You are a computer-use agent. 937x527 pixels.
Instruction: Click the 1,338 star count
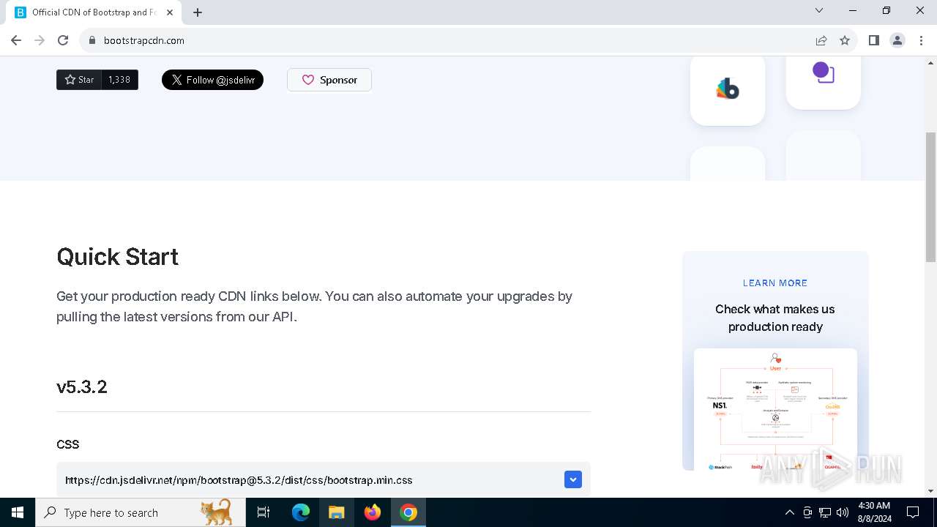[119, 80]
